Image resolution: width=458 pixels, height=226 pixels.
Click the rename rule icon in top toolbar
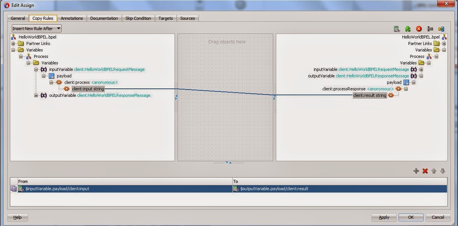coord(431,29)
